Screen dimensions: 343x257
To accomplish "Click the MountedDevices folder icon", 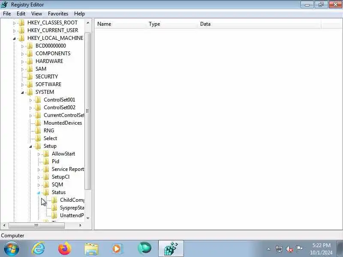I will (x=38, y=123).
